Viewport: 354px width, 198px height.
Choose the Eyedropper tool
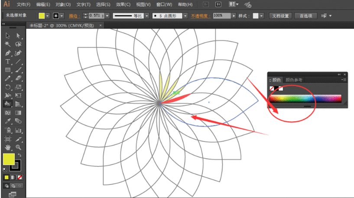point(8,121)
